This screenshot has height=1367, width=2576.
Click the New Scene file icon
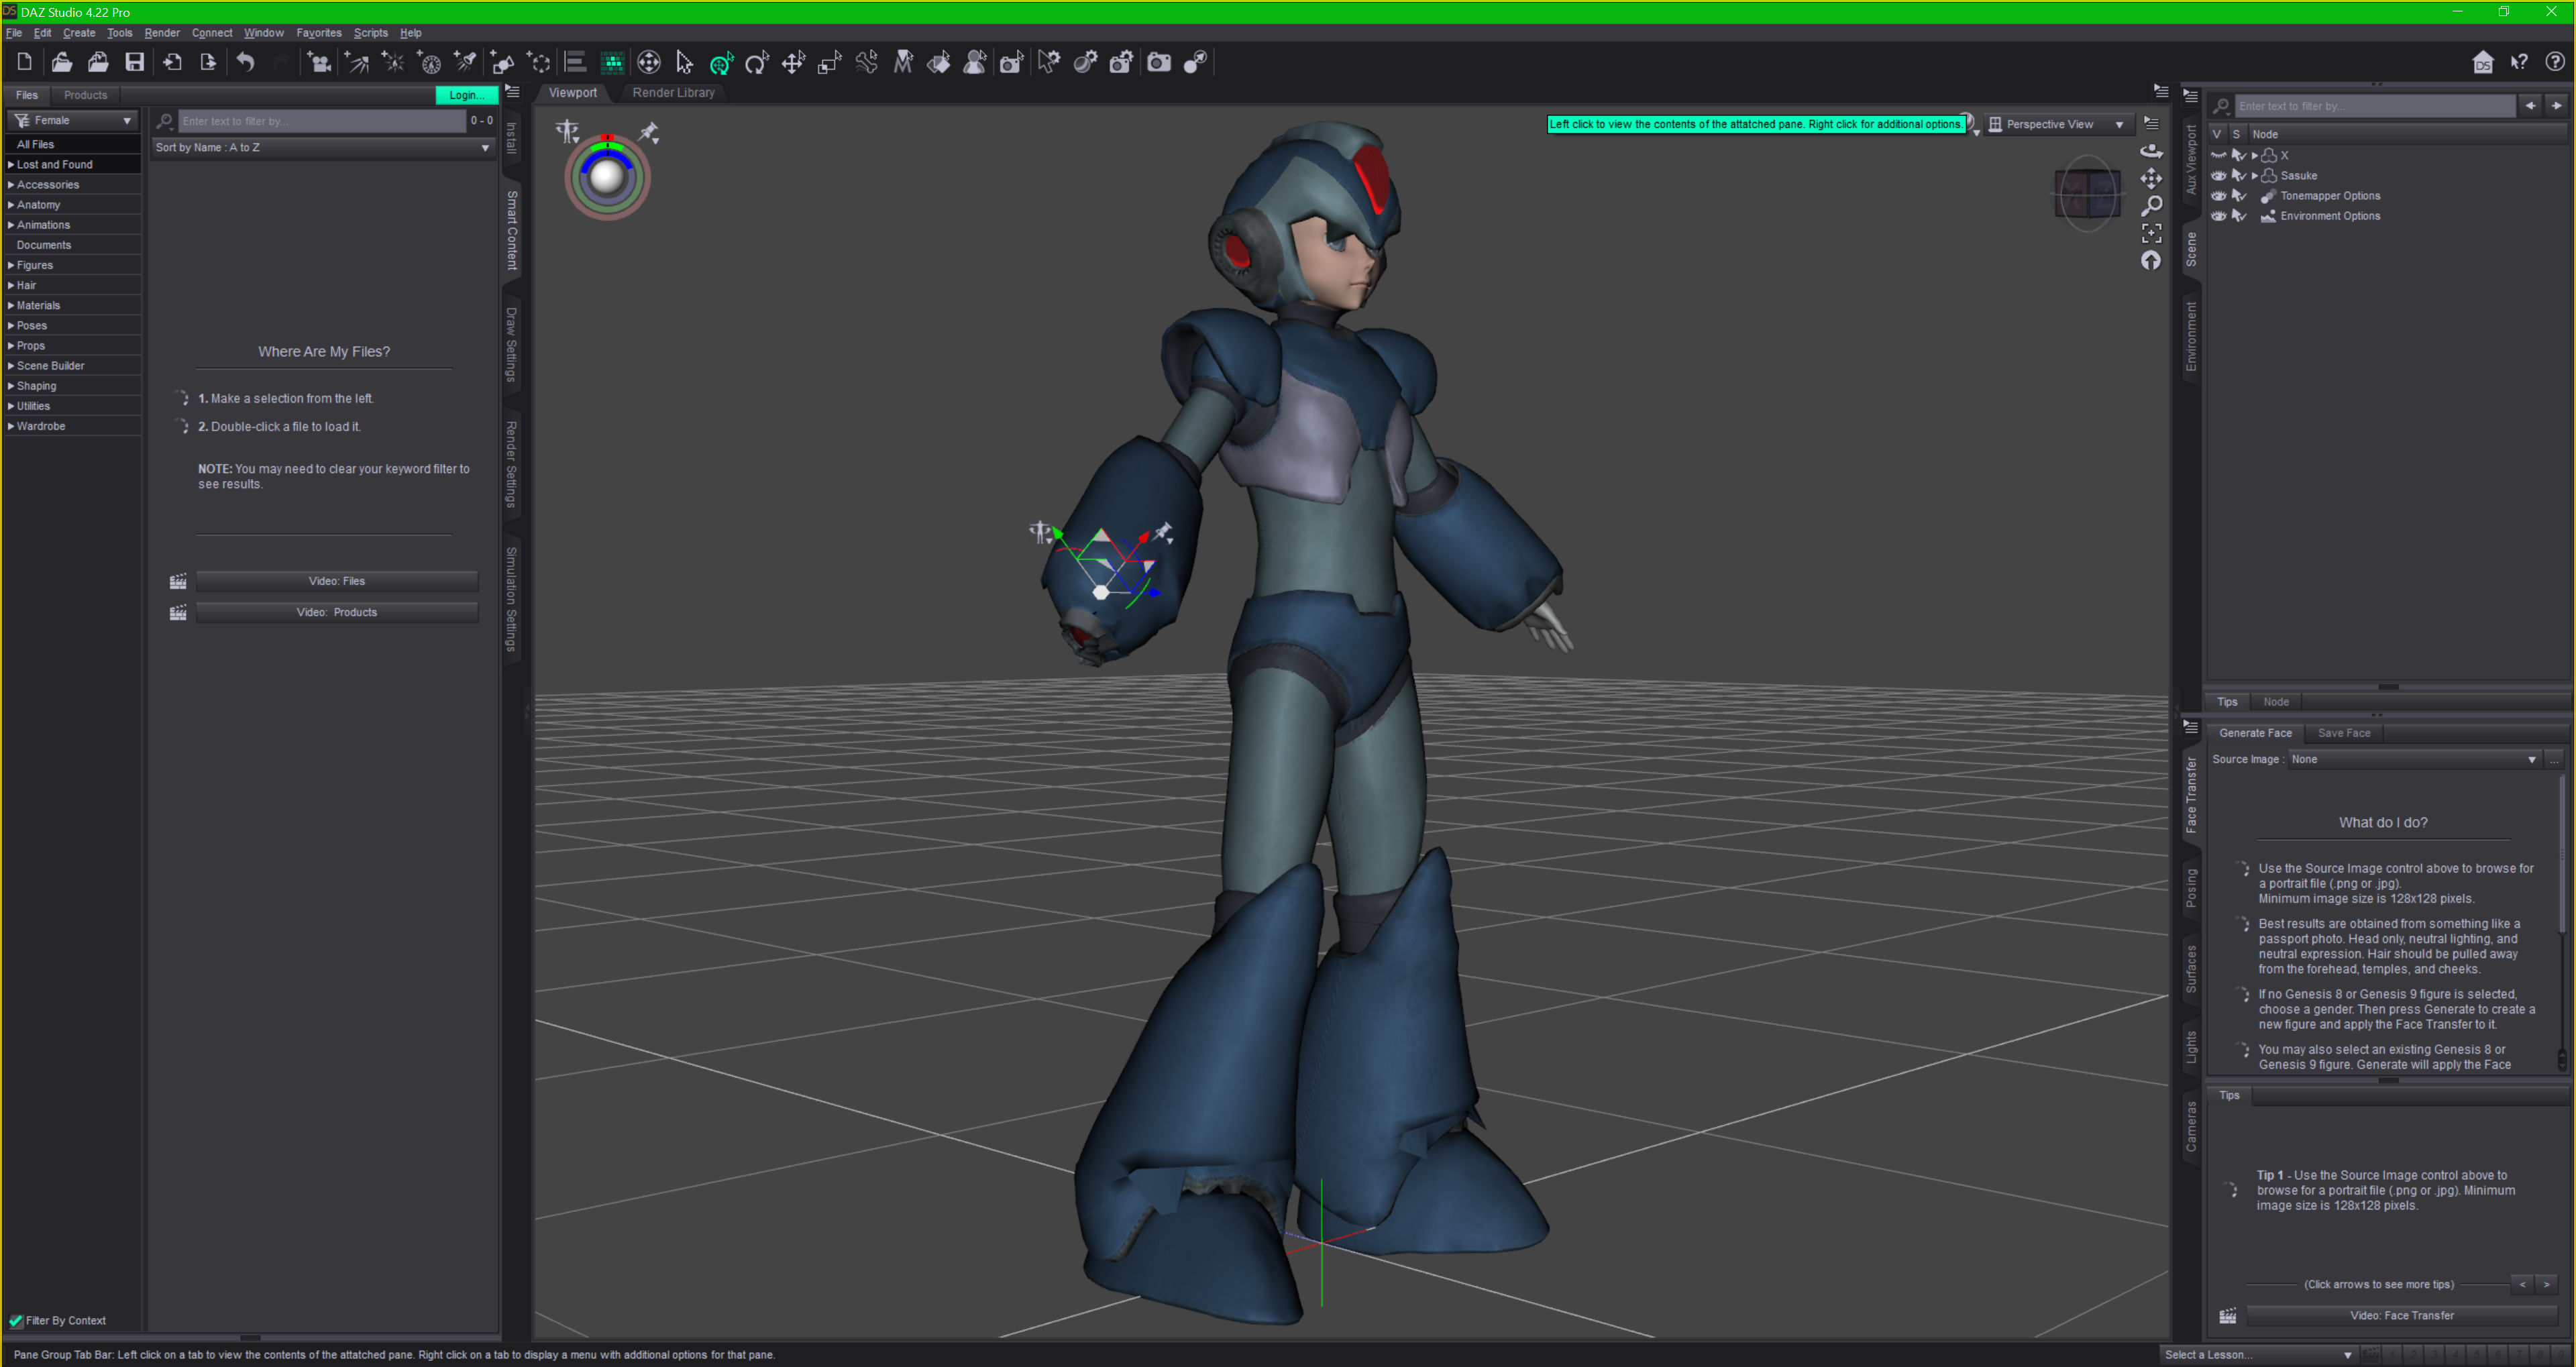(24, 62)
